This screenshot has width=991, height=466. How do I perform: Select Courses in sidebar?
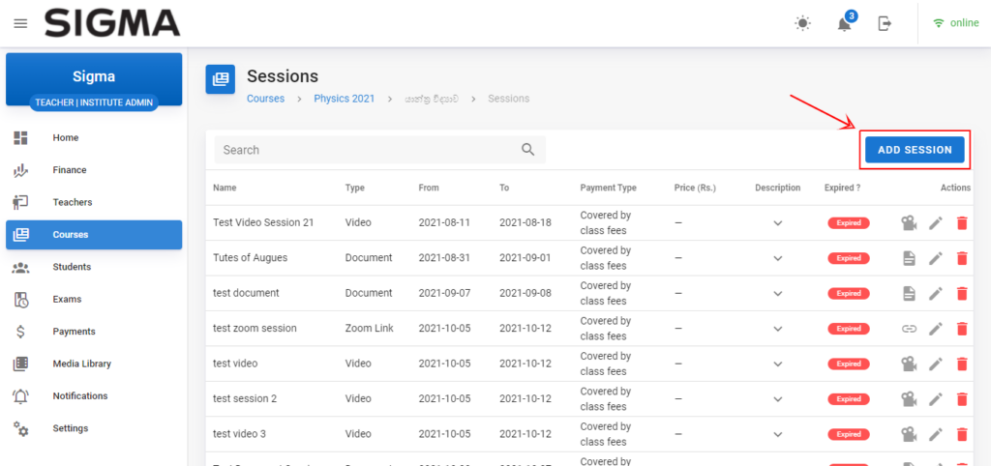click(94, 234)
